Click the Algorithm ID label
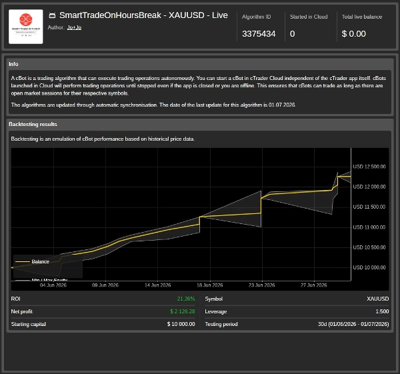This screenshot has height=374, width=400. pos(257,17)
